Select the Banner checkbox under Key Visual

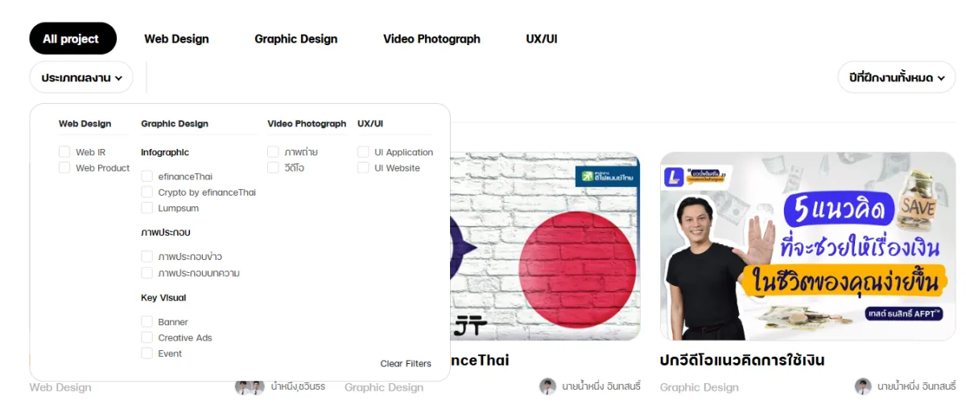point(147,322)
